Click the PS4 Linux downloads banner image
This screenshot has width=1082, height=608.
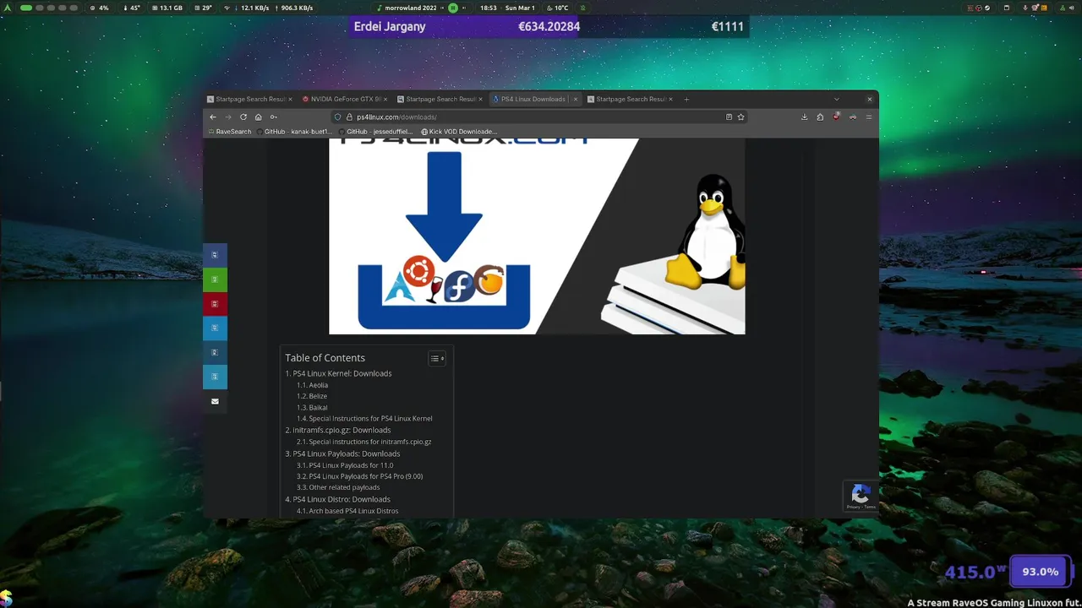537,236
